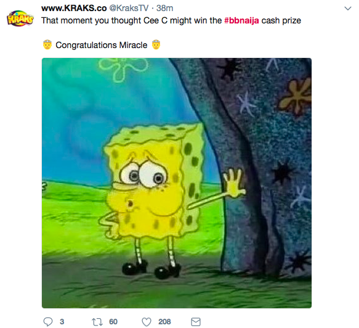The height and width of the screenshot is (328, 359).
Task: Share tweet via Direct Message envelope icon
Action: (x=196, y=322)
